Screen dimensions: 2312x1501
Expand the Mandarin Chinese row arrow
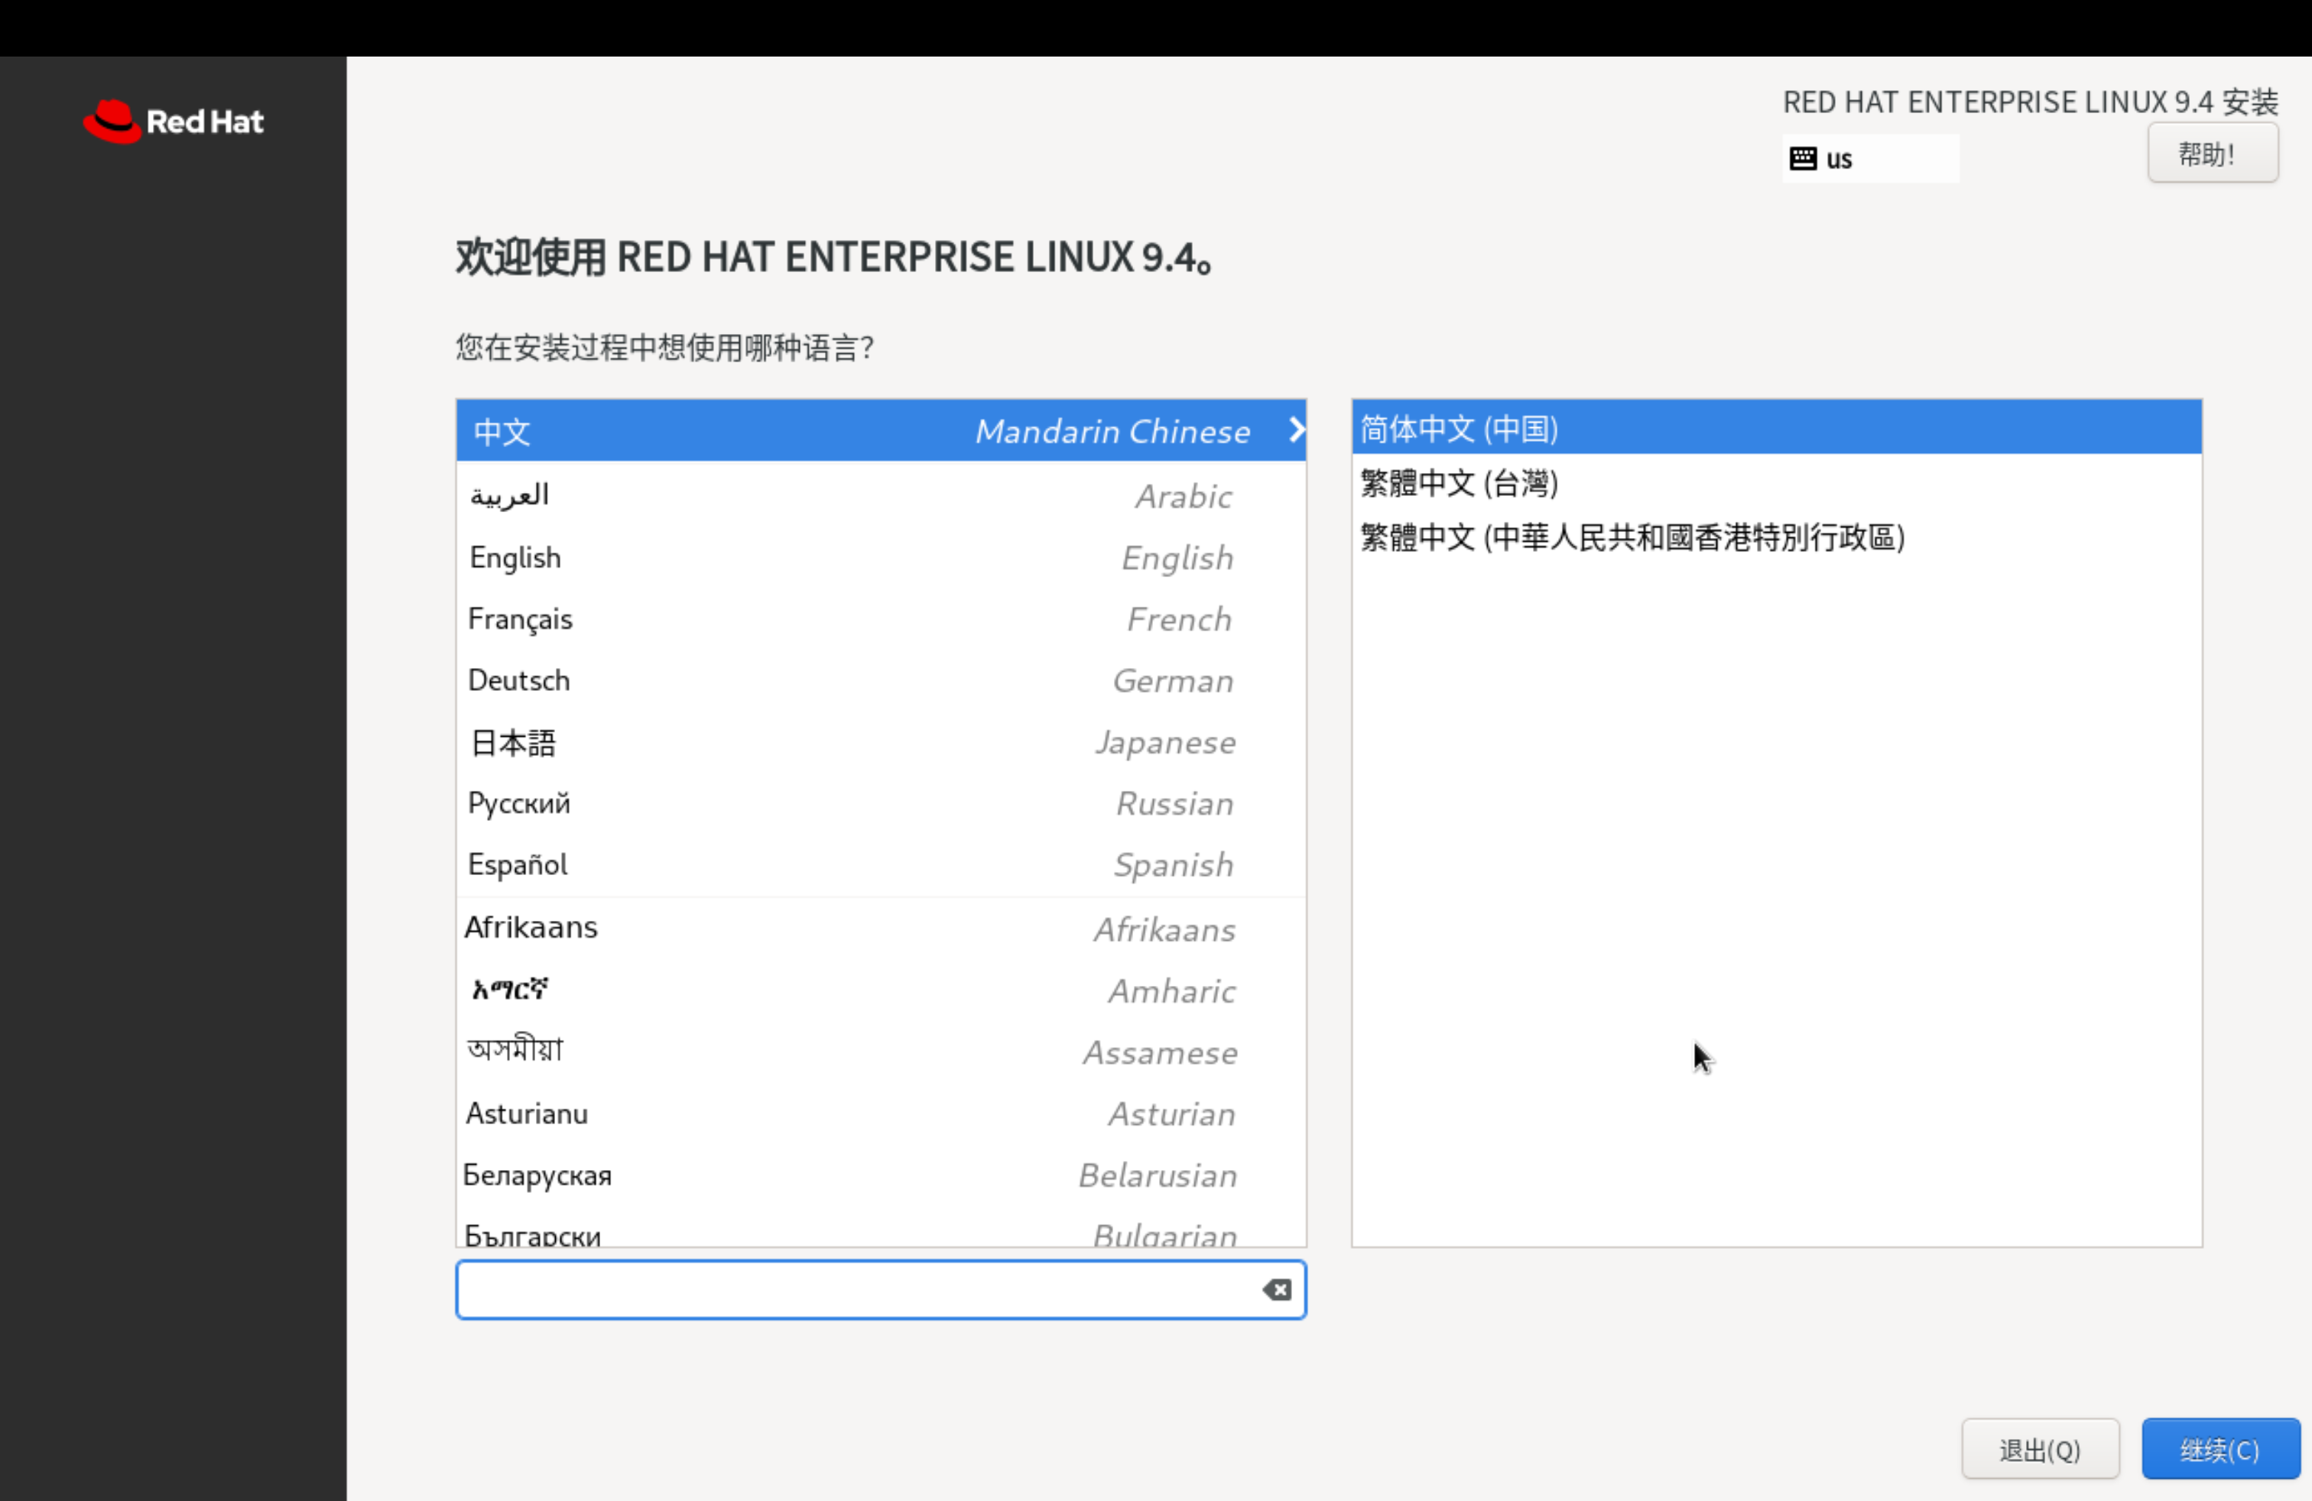[x=1296, y=430]
